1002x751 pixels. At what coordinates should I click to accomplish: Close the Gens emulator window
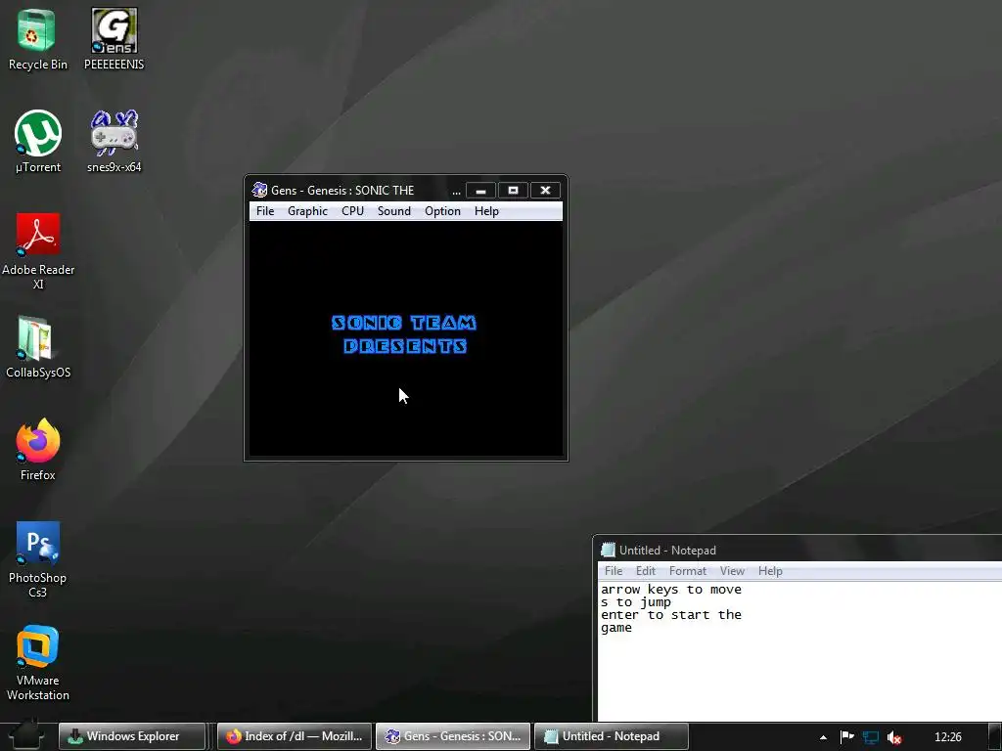point(545,191)
